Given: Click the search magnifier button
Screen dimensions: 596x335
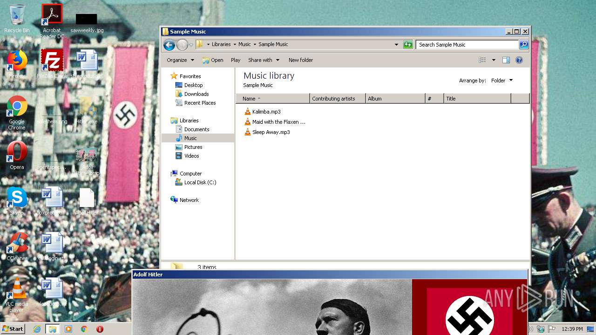Looking at the screenshot, I should tap(524, 45).
